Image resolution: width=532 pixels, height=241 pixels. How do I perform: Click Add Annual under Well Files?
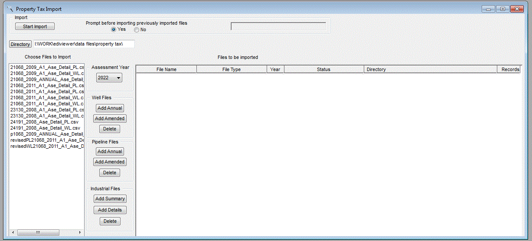click(110, 108)
